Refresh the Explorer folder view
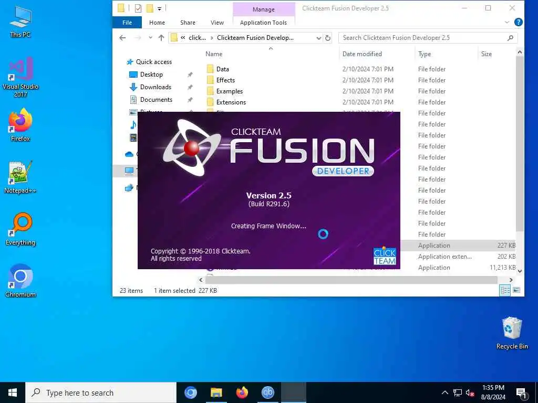 pos(328,38)
